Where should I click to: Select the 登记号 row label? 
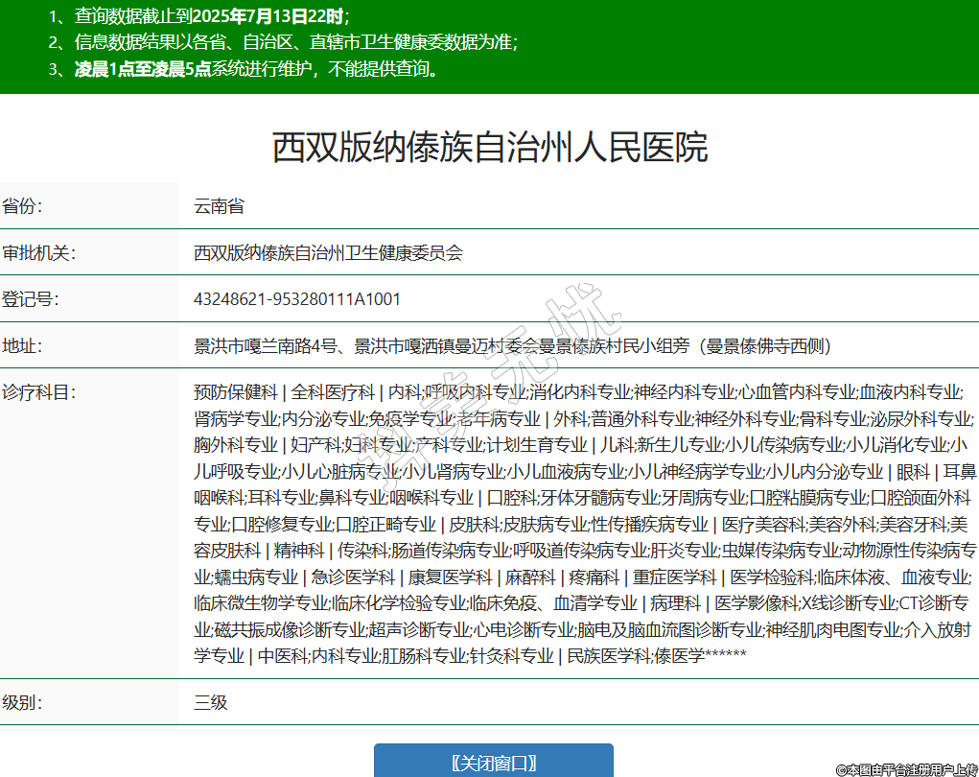[x=30, y=299]
